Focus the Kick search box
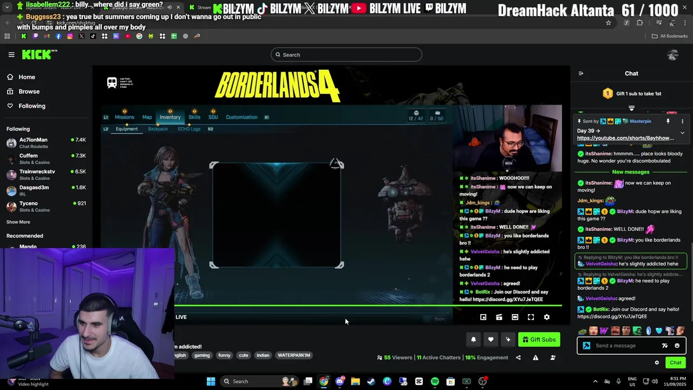The image size is (693, 390). pyautogui.click(x=346, y=55)
